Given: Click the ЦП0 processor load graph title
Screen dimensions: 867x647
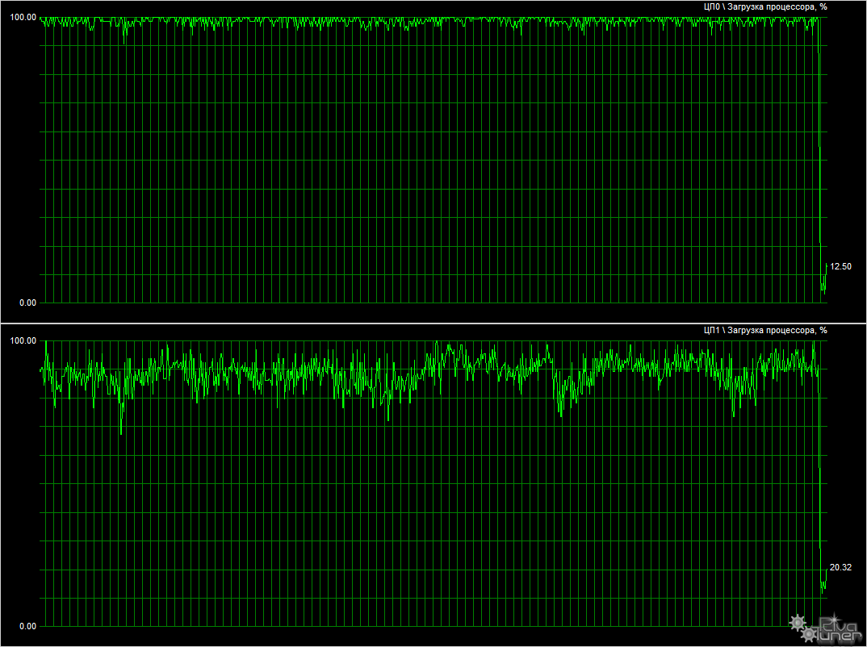Looking at the screenshot, I should point(765,7).
